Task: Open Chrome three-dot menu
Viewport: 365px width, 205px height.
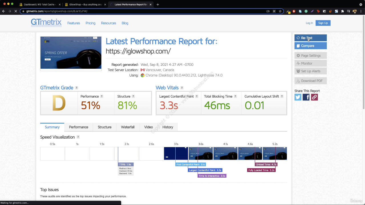Action: (x=361, y=11)
